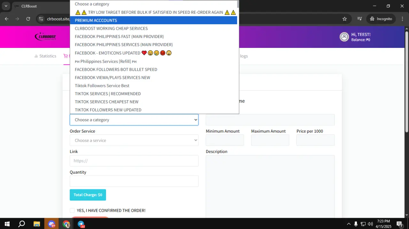The width and height of the screenshot is (409, 229).
Task: Open Windows search from taskbar
Action: (x=21, y=224)
